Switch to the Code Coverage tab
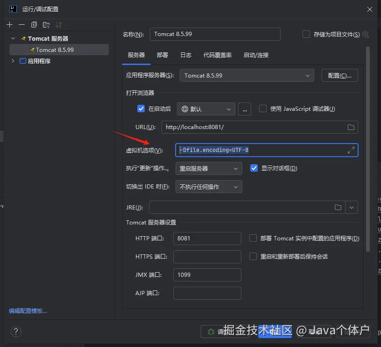This screenshot has height=347, width=381. tap(218, 55)
